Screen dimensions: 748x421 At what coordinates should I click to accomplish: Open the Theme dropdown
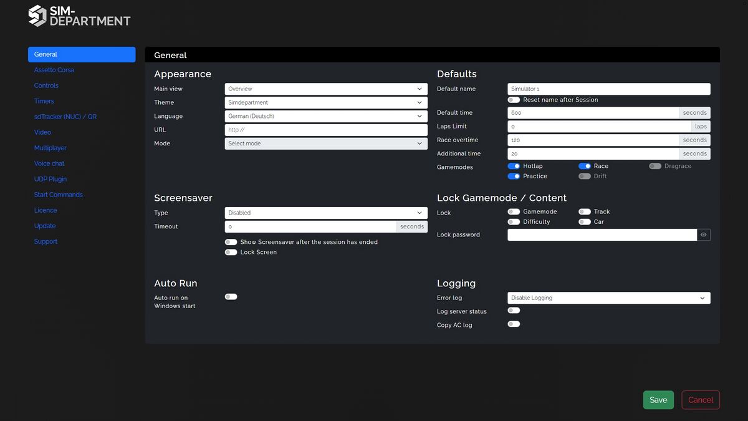coord(326,102)
